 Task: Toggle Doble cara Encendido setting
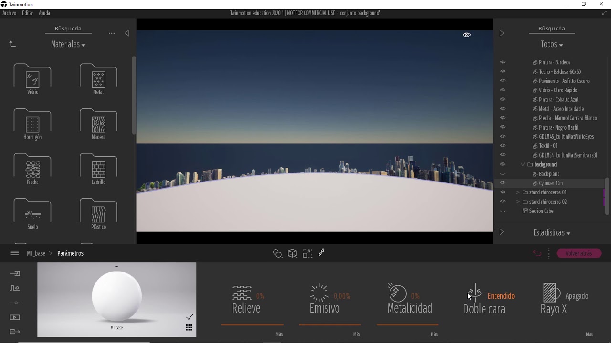501,296
